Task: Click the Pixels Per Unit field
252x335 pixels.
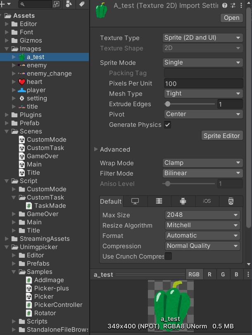Action: click(203, 83)
